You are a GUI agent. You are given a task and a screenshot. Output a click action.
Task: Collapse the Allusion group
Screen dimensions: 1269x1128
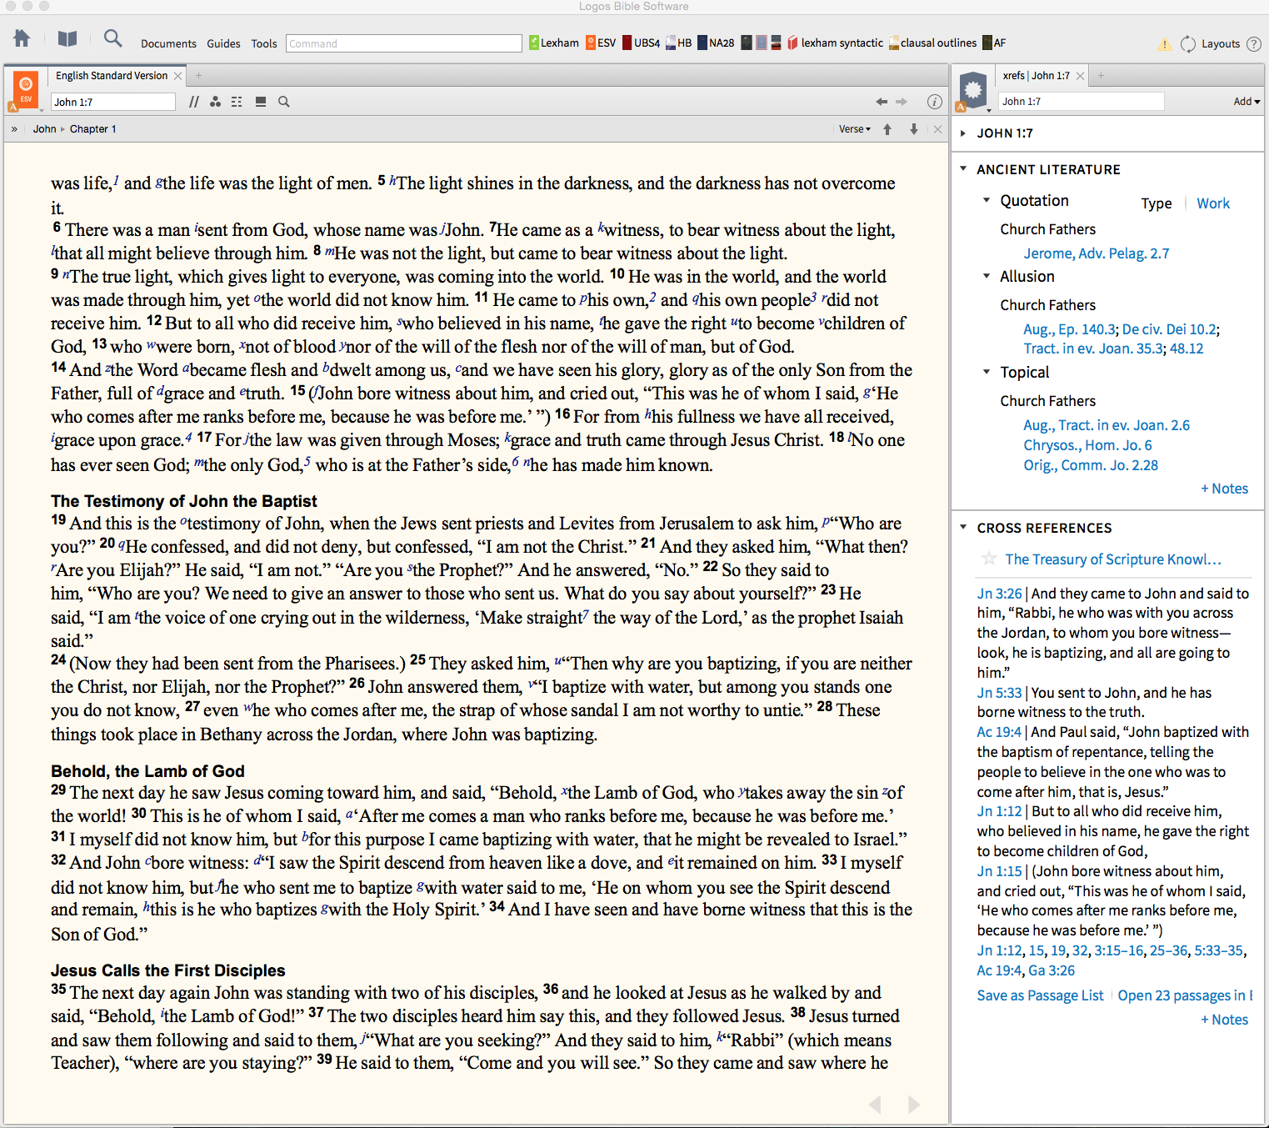tap(987, 276)
